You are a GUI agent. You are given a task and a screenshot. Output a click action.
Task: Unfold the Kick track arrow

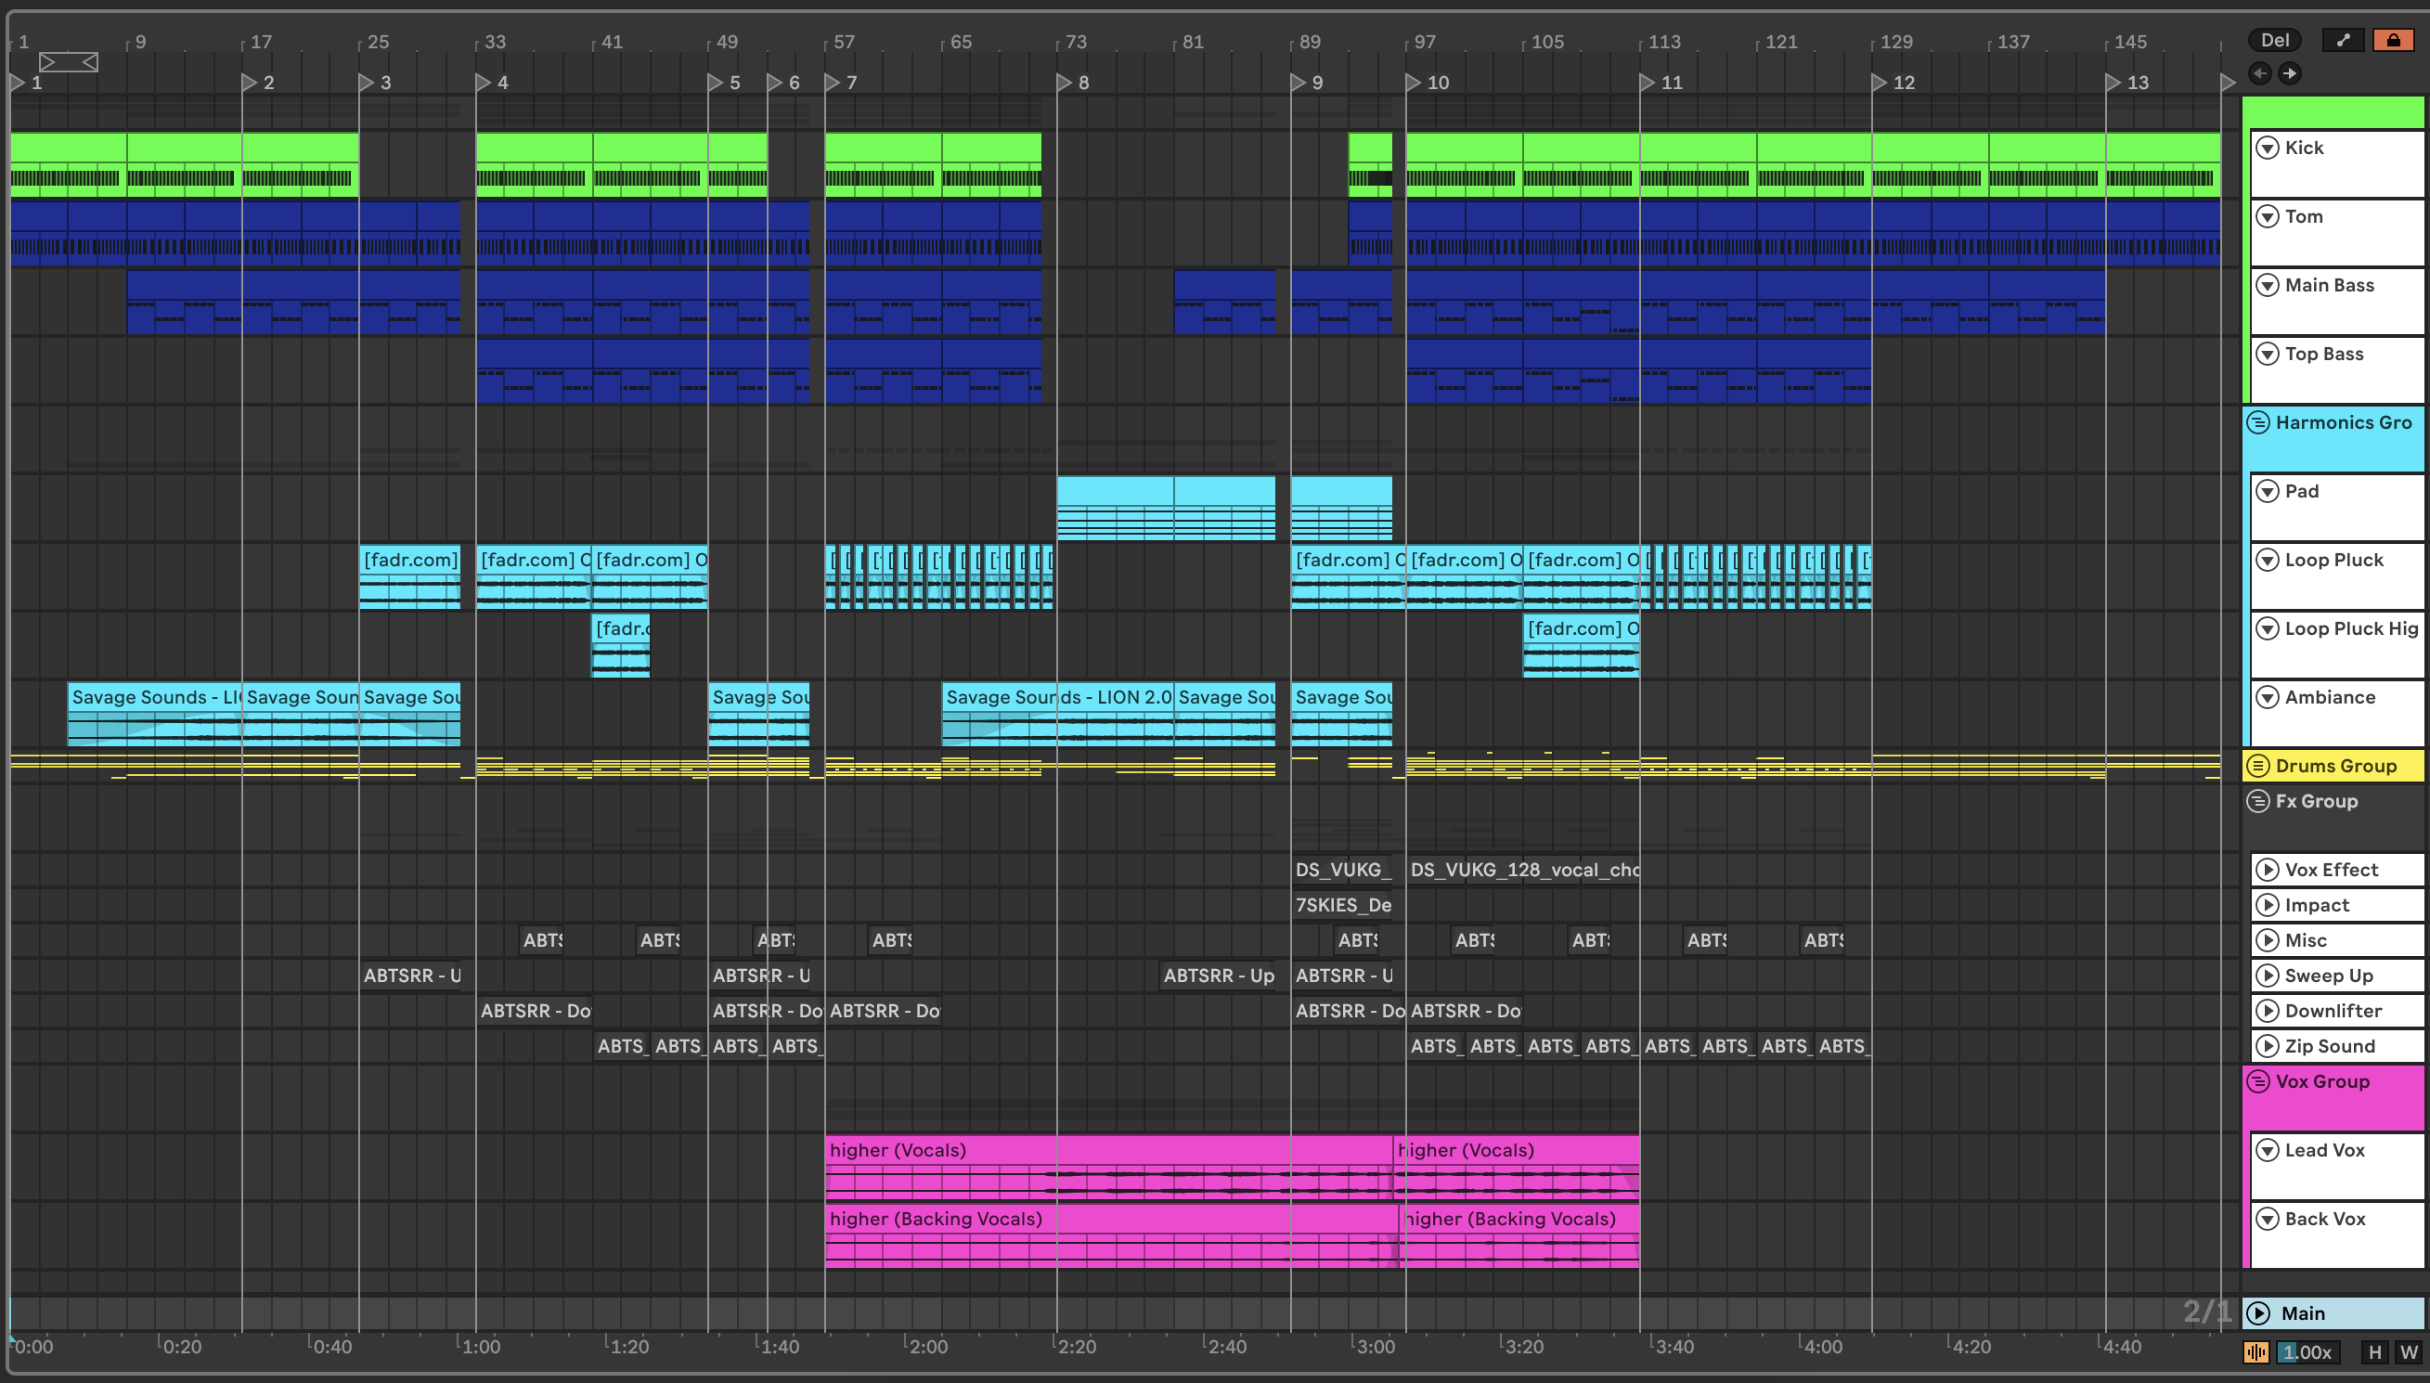pyautogui.click(x=2267, y=149)
